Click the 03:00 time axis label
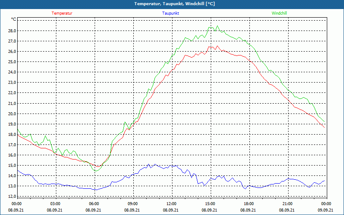This screenshot has width=344, height=215. (55, 204)
